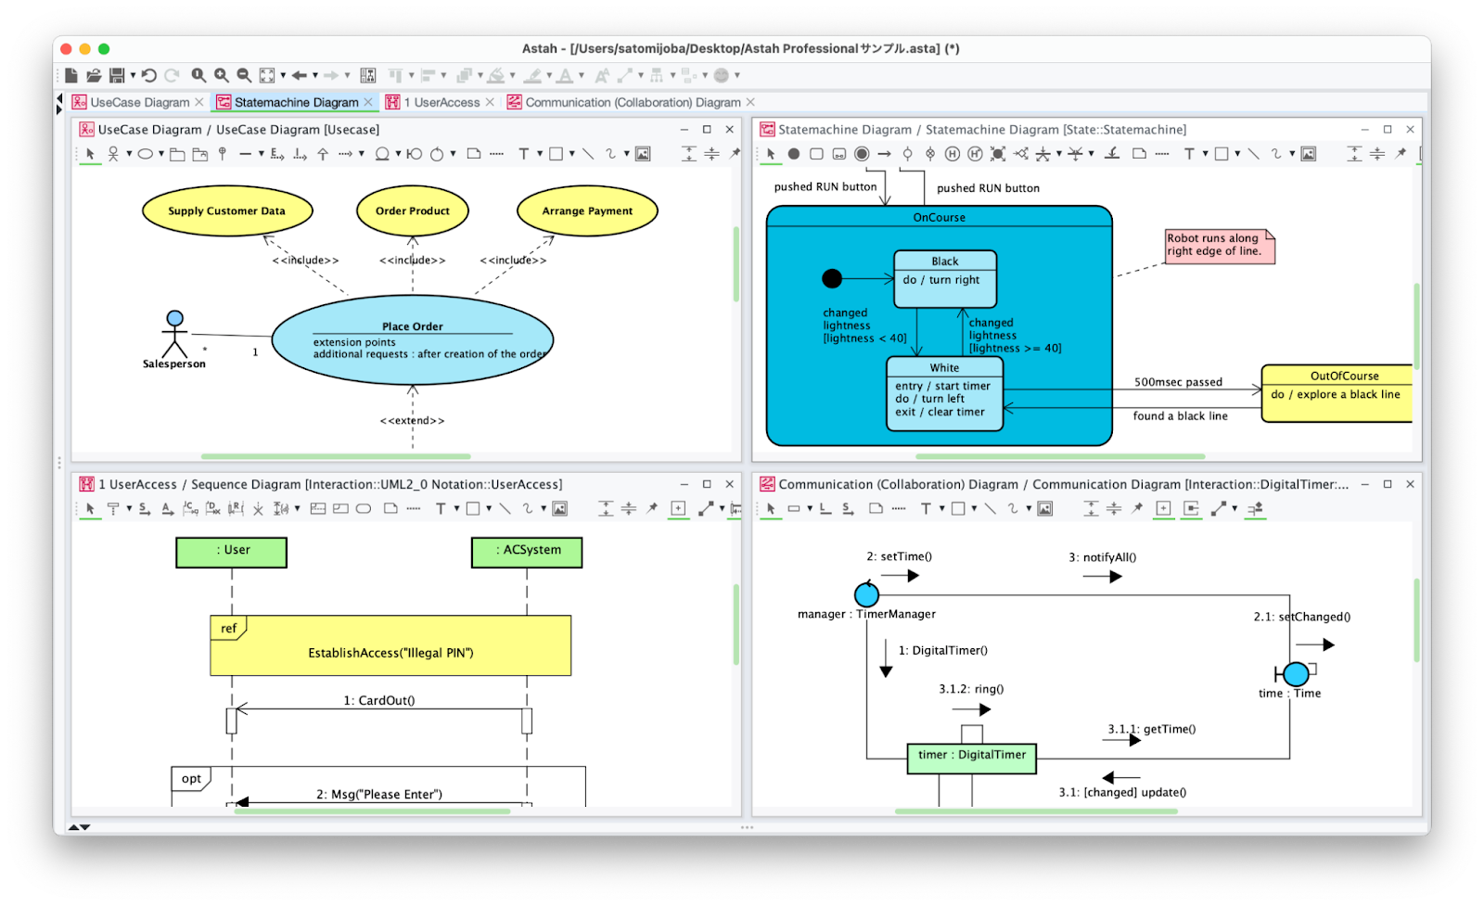Close the UseCase Diagram tab
Image resolution: width=1484 pixels, height=906 pixels.
click(198, 102)
